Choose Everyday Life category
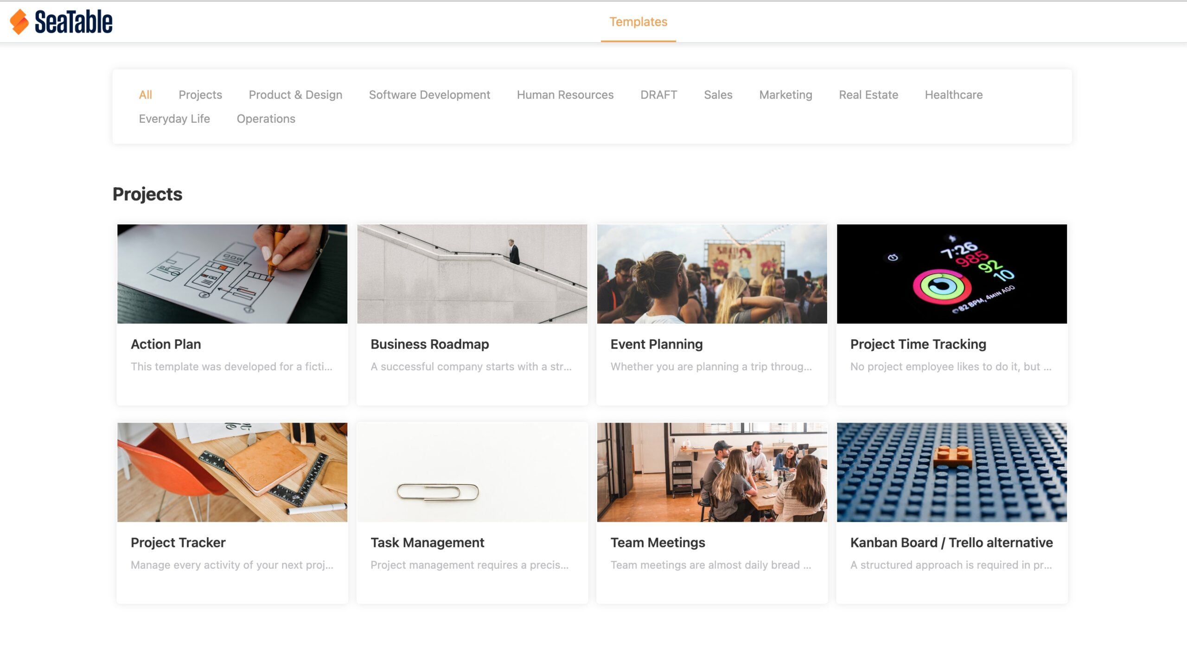Viewport: 1187px width, 653px height. 174,119
